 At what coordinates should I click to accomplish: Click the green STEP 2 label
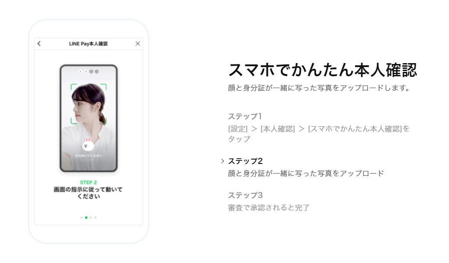coord(89,182)
